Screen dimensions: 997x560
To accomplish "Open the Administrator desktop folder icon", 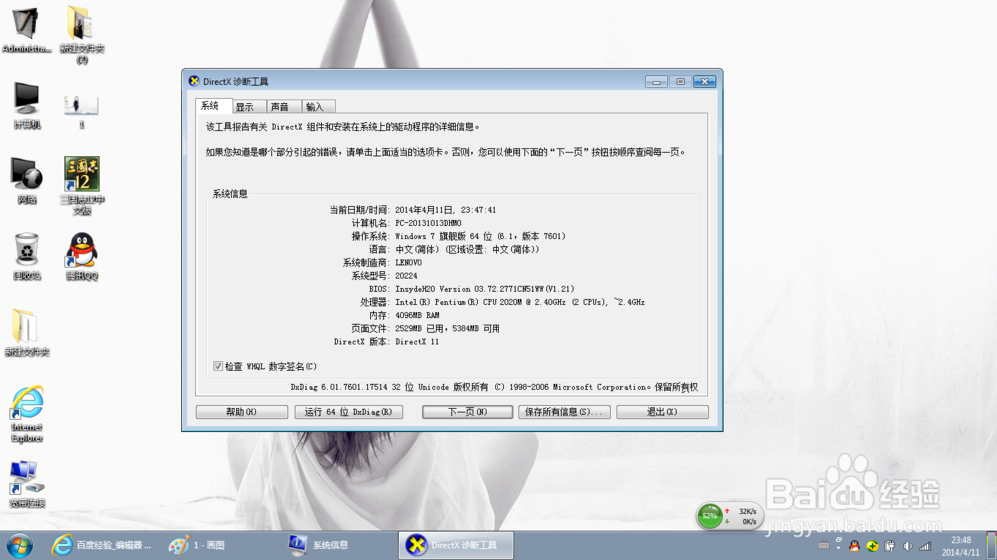I will tap(26, 29).
